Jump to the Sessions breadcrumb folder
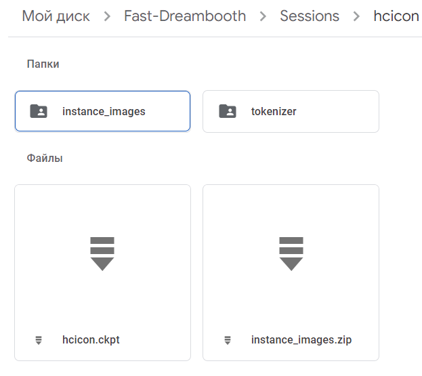Image resolution: width=422 pixels, height=376 pixels. 310,16
